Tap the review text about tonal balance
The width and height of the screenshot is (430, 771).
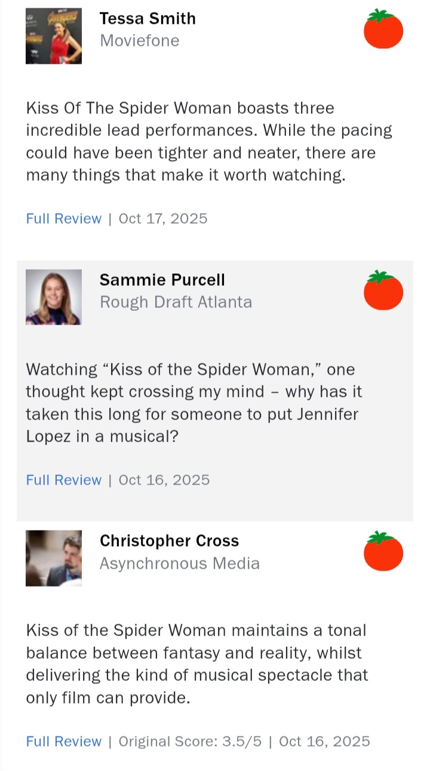197,664
